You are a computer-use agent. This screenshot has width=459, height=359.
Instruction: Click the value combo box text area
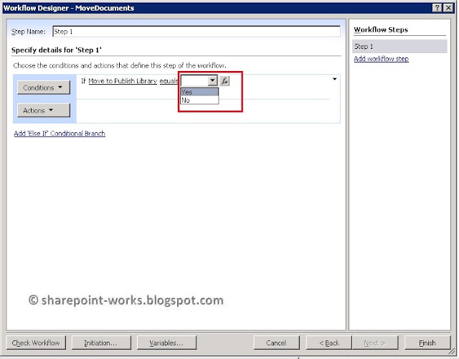click(194, 80)
